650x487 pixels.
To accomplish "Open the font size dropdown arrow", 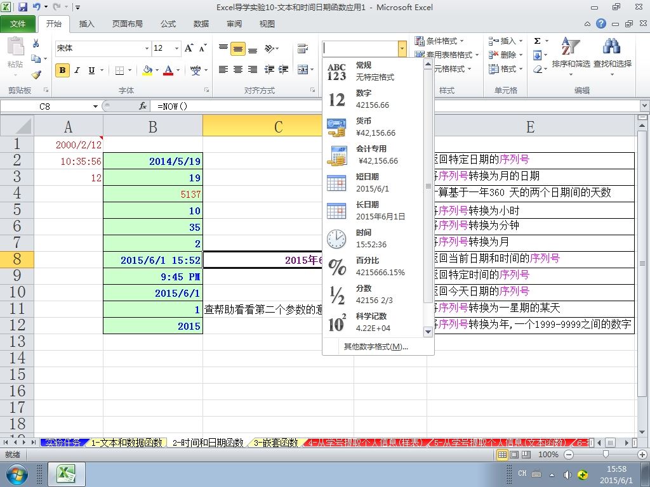I will [176, 48].
